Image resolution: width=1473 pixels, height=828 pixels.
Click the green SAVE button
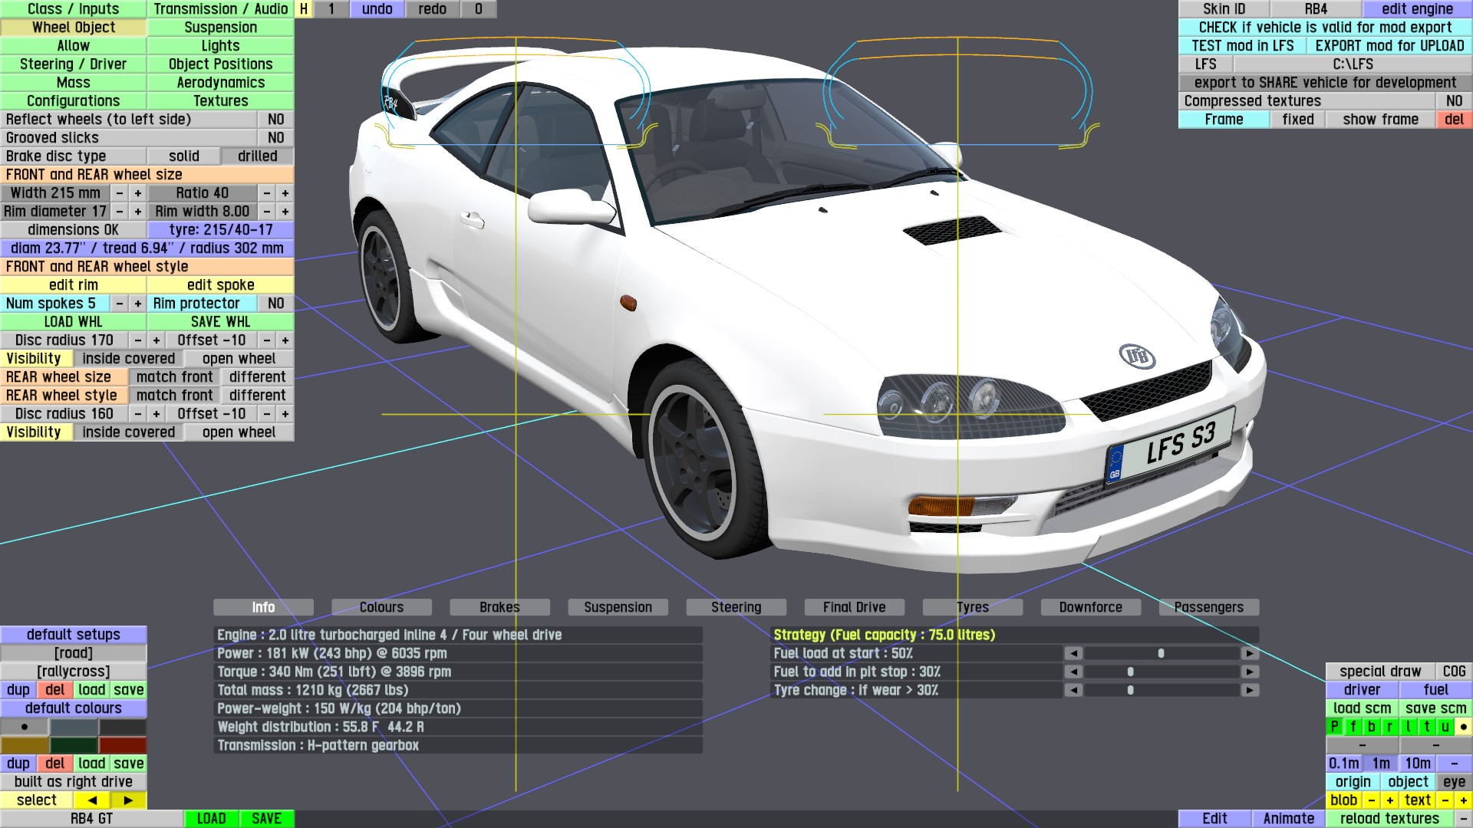pos(266,819)
